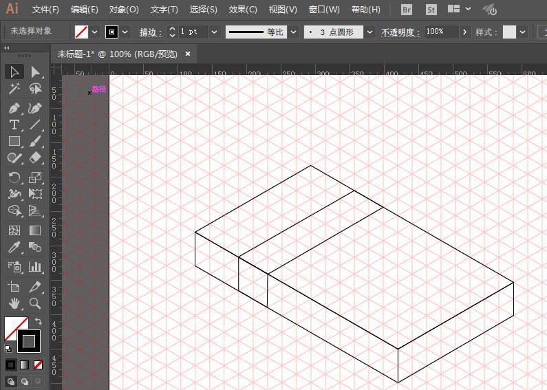Select the Zoom magnifier tool
547x390 pixels.
coord(35,303)
